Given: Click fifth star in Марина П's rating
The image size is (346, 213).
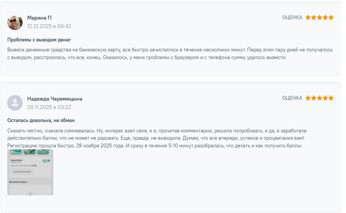Looking at the screenshot, I should point(331,17).
